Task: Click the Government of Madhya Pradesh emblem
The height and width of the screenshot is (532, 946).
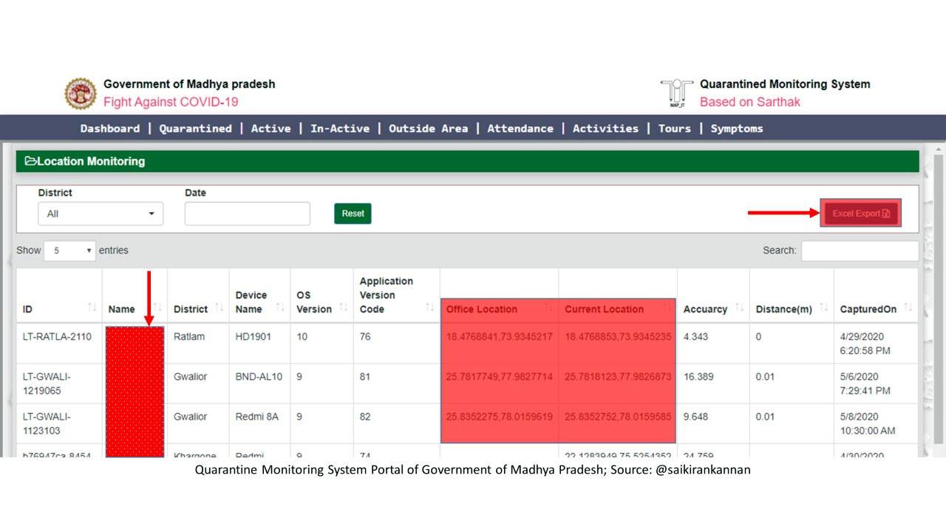Action: [81, 93]
